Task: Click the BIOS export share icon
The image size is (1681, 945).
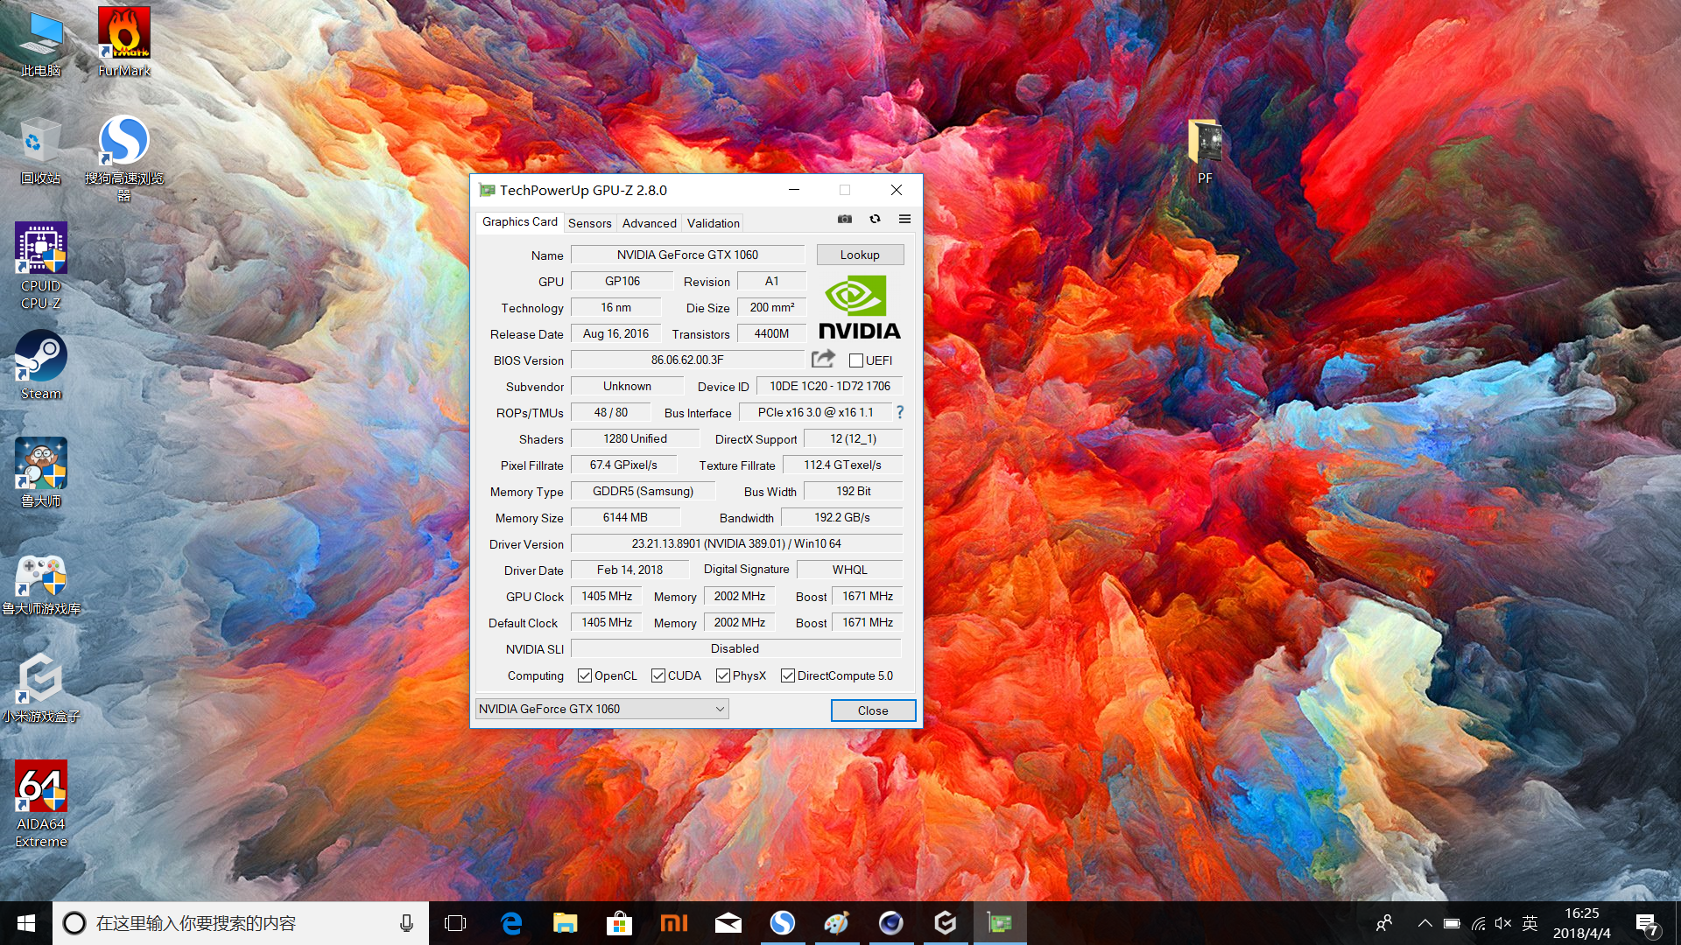Action: [823, 359]
